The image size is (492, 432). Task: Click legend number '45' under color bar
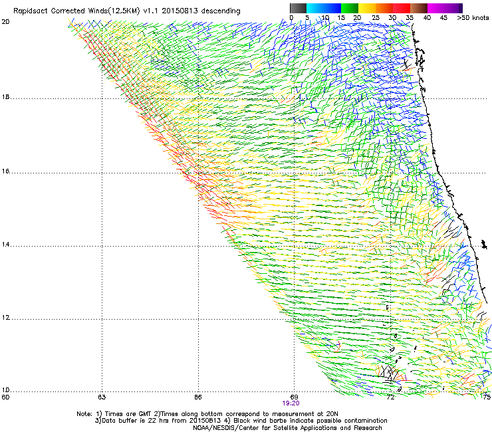(x=443, y=18)
